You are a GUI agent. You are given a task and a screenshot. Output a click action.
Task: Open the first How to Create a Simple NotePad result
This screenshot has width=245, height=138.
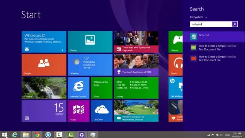214,48
